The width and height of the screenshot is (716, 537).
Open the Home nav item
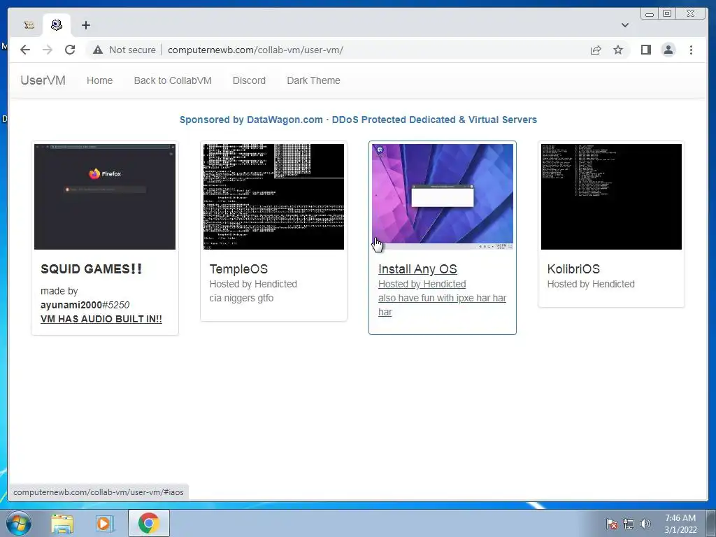[99, 80]
